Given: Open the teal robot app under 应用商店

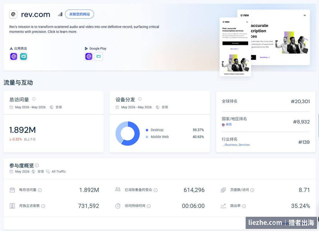Looking at the screenshot, I should coord(23,56).
